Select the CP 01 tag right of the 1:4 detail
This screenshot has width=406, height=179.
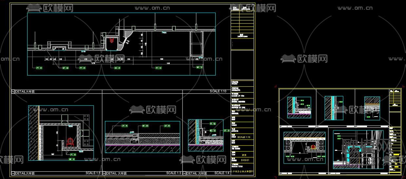[x=227, y=130]
